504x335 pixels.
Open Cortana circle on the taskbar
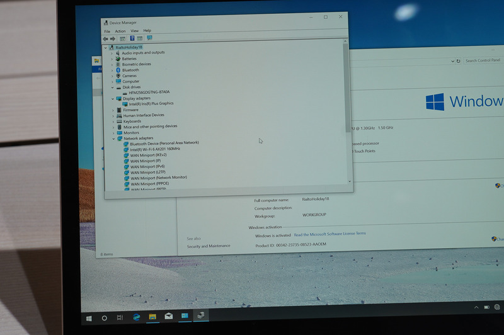pos(104,318)
